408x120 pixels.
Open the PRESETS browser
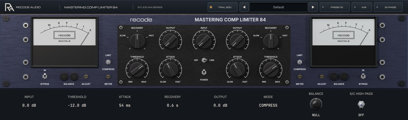pyautogui.click(x=334, y=7)
